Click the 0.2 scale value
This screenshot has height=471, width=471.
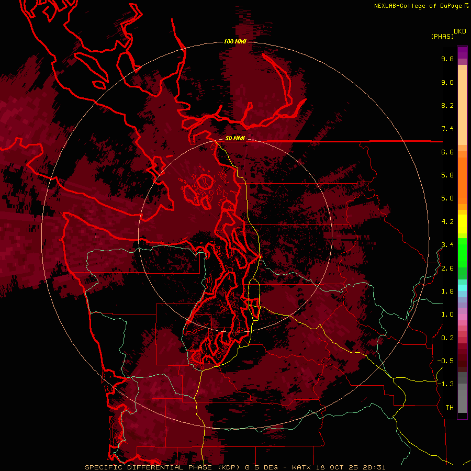[447, 338]
